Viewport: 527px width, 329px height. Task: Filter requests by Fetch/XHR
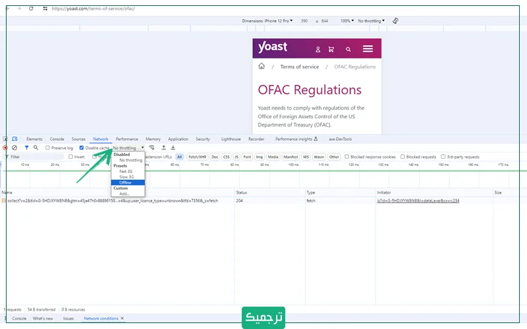(197, 157)
